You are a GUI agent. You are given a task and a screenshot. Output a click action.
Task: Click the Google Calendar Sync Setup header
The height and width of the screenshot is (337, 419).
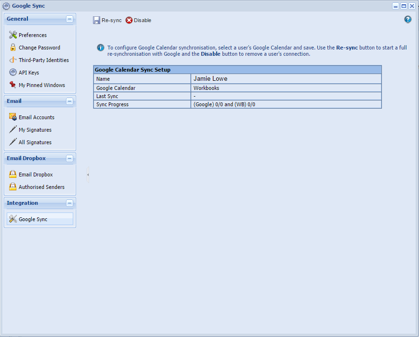(237, 70)
